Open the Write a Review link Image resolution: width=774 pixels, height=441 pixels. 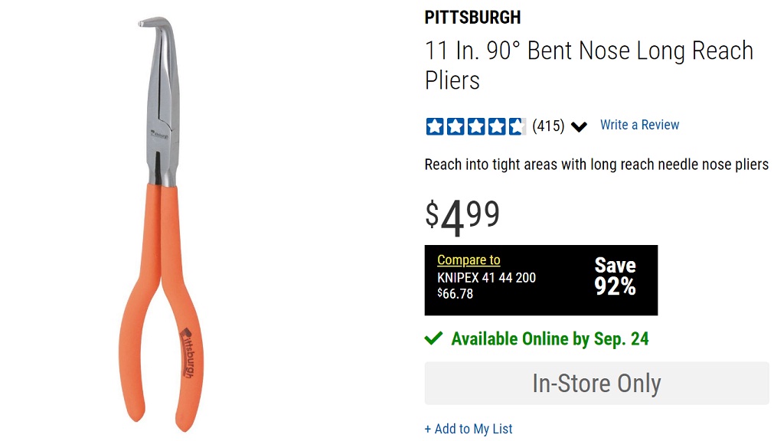(x=639, y=125)
